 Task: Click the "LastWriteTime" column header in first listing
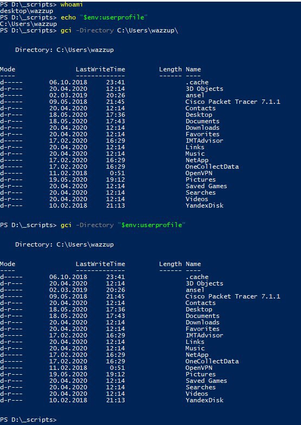pos(101,69)
